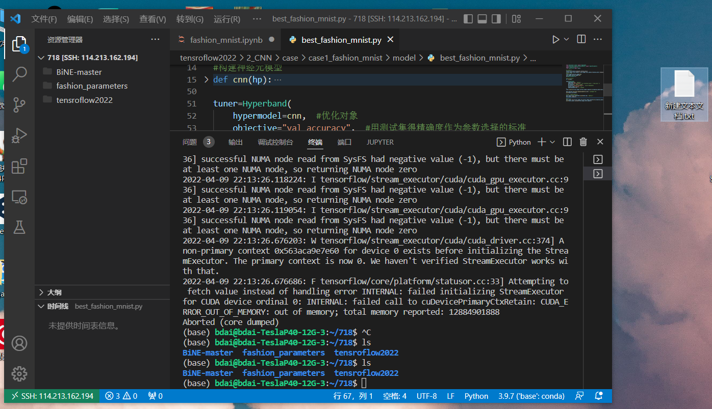Click the SSH remote indicator in status bar
The image size is (712, 409).
[x=52, y=396]
